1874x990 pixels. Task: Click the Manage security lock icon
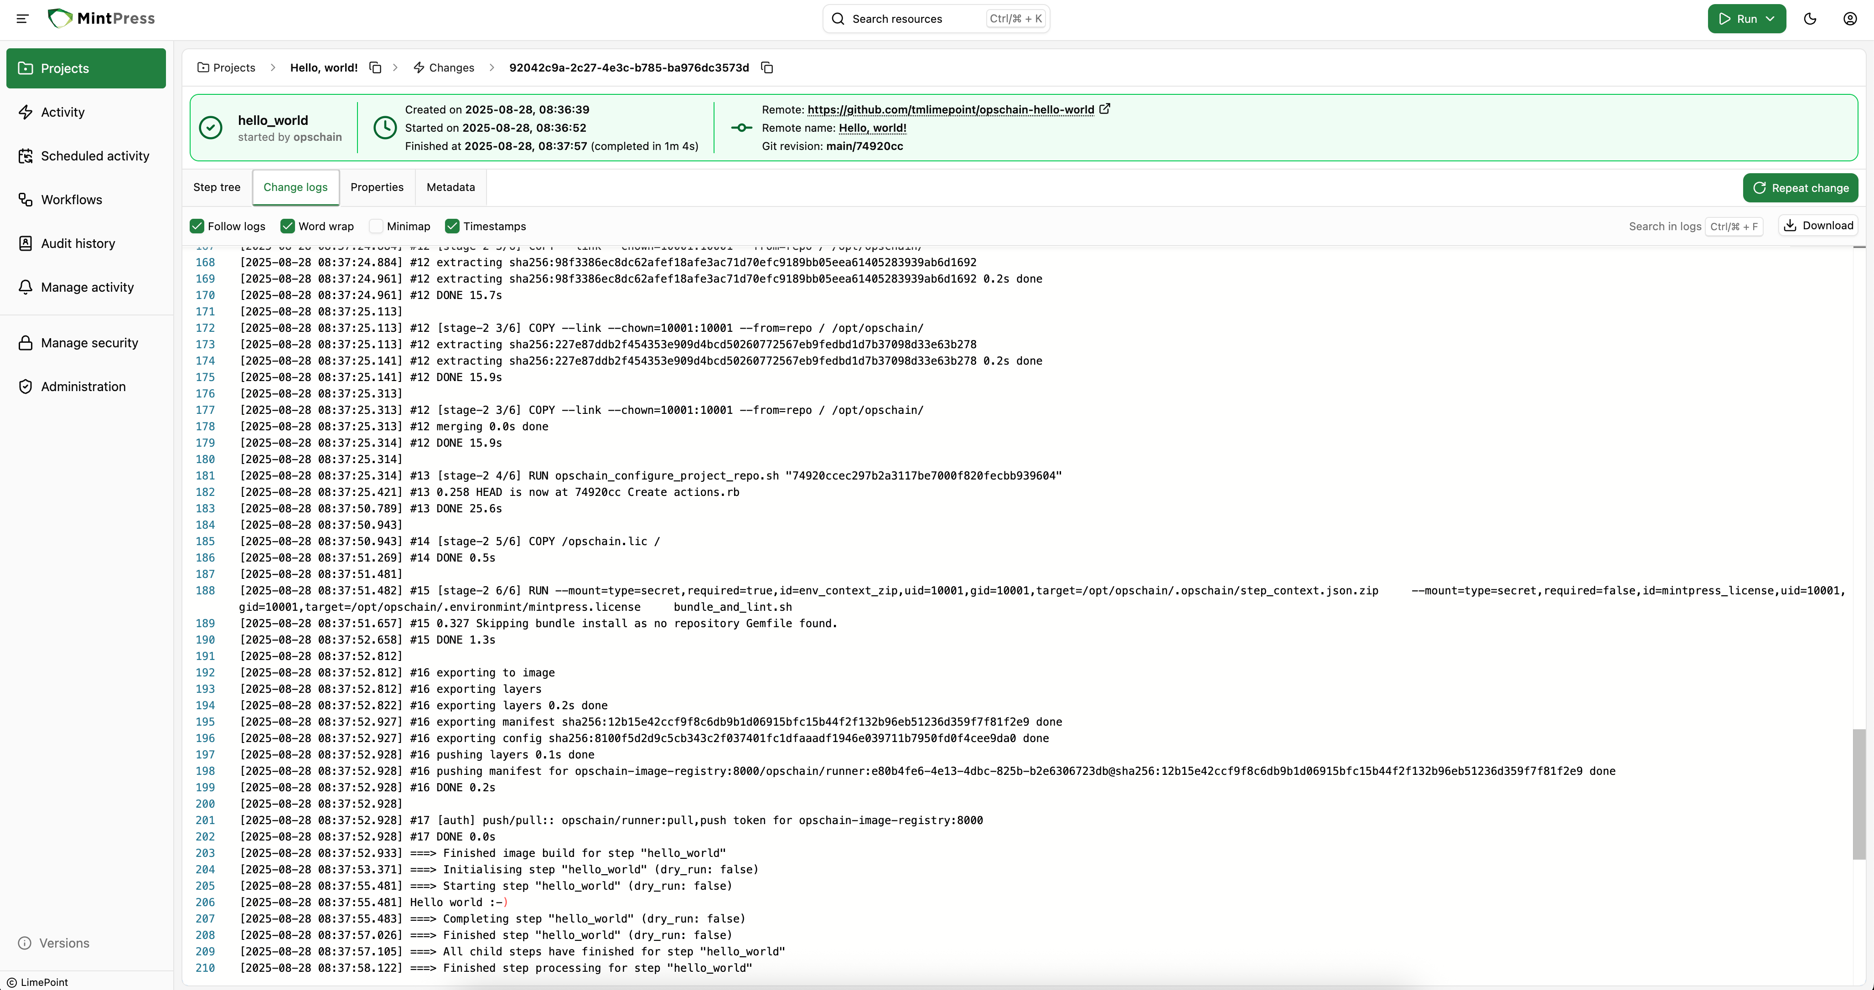(26, 343)
